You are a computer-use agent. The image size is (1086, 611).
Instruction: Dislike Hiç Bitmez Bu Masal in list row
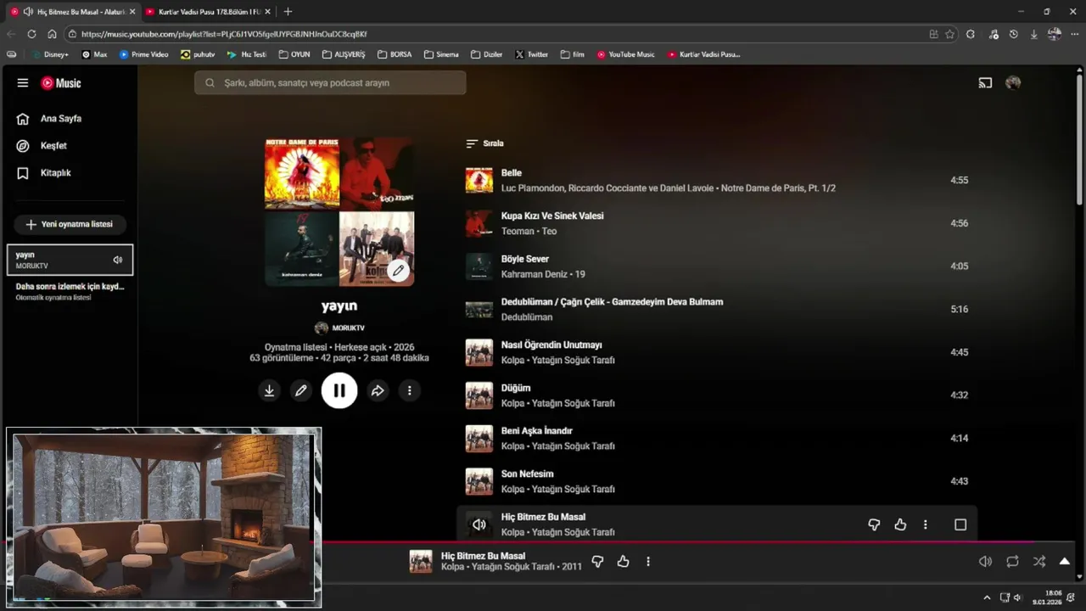(874, 525)
